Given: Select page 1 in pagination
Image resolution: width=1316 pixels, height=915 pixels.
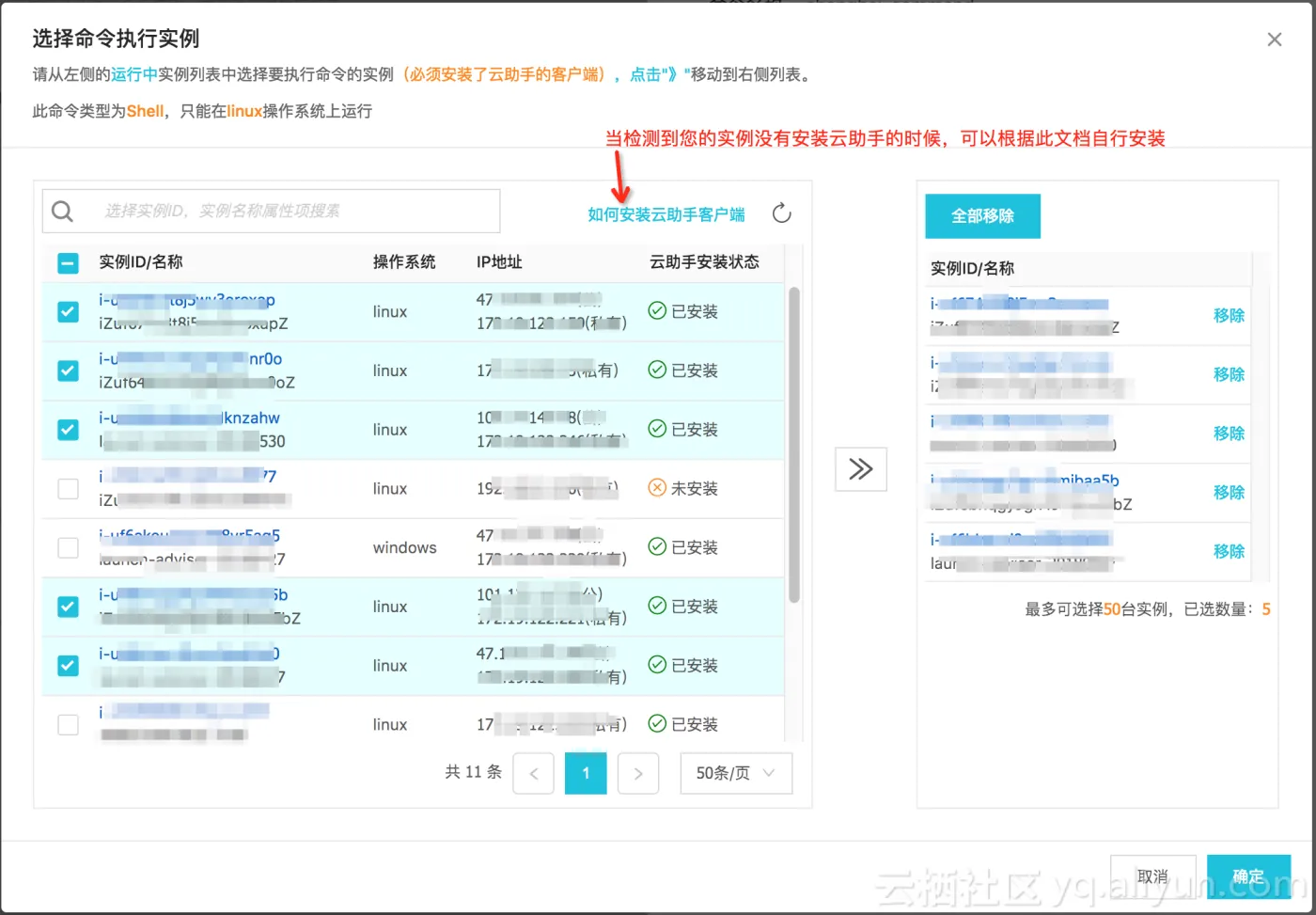Looking at the screenshot, I should (x=586, y=773).
